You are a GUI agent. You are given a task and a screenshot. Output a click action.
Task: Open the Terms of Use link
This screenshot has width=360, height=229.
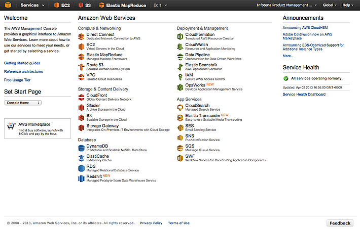pos(179,223)
